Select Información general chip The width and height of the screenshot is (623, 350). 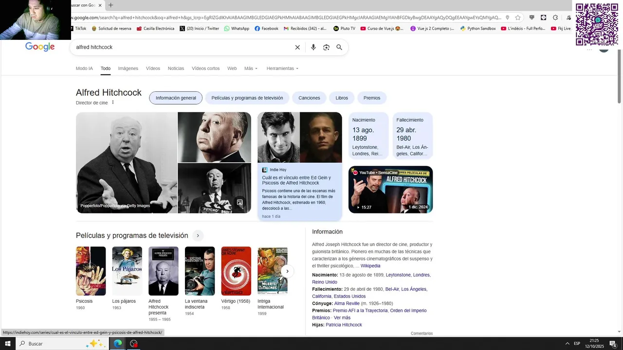click(x=176, y=98)
